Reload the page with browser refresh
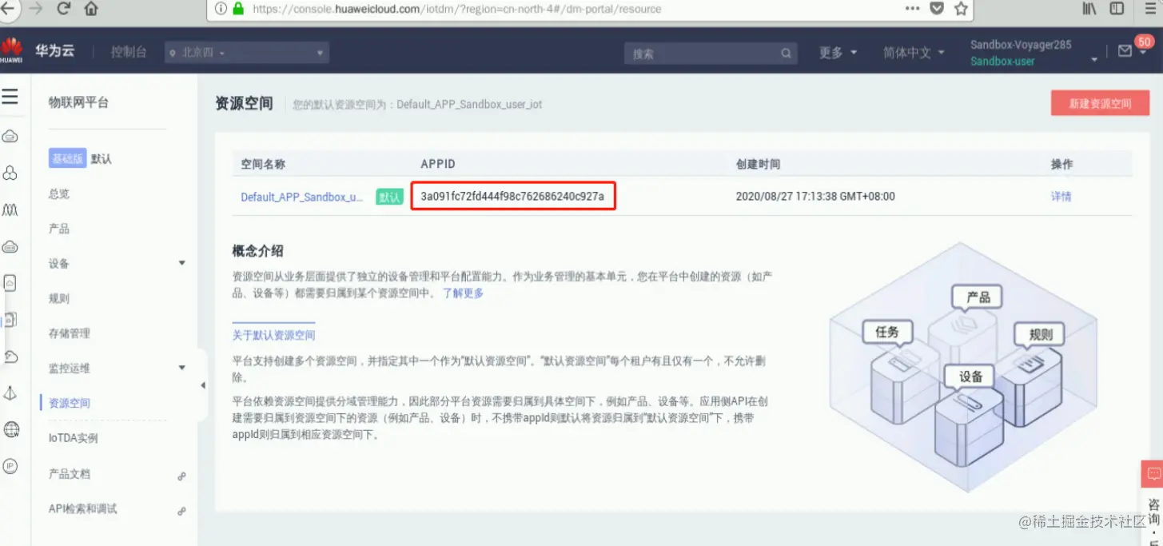Image resolution: width=1163 pixels, height=546 pixels. (x=64, y=9)
